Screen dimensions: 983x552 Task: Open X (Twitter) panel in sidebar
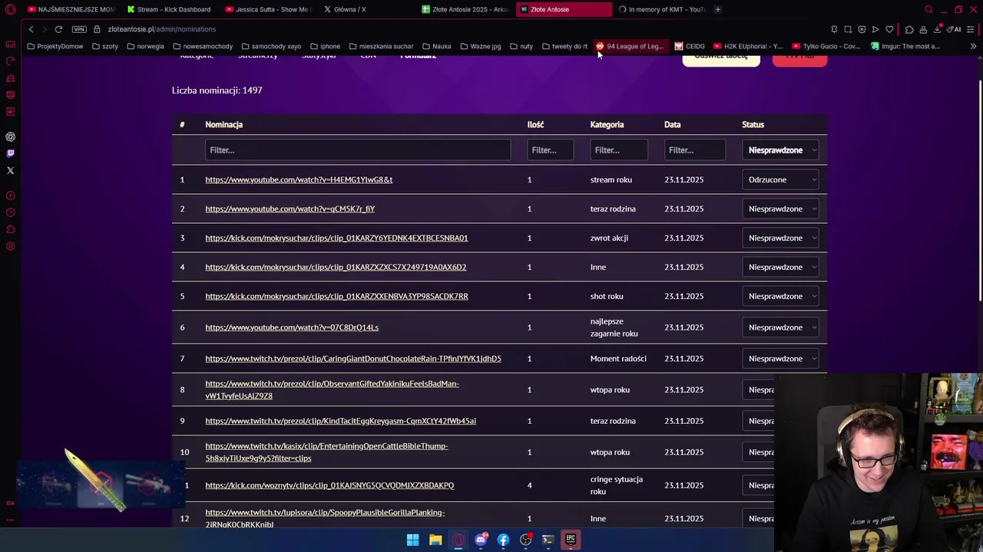(x=11, y=170)
